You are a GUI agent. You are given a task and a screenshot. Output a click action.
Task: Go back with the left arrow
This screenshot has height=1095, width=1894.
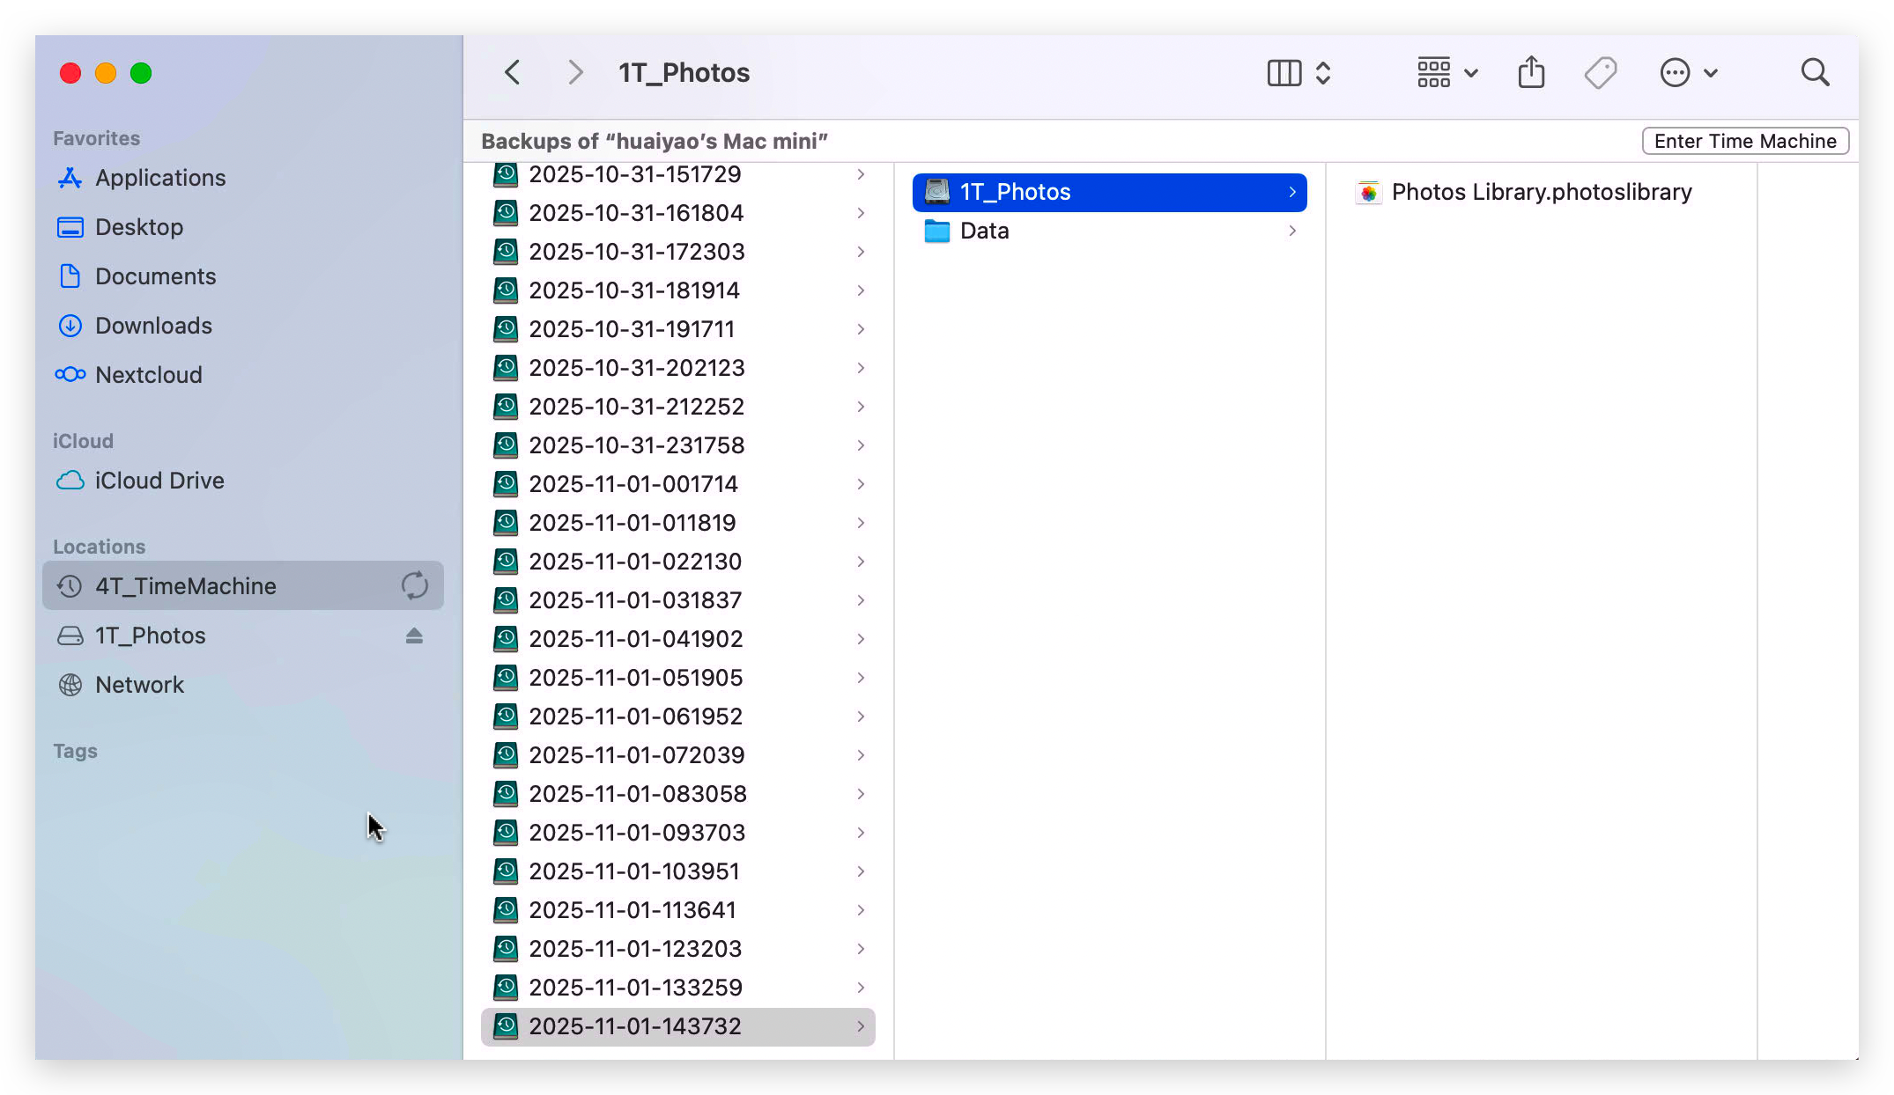[x=513, y=72]
